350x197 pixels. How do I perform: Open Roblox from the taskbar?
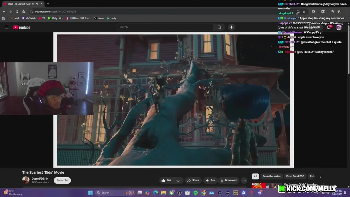coord(244,193)
